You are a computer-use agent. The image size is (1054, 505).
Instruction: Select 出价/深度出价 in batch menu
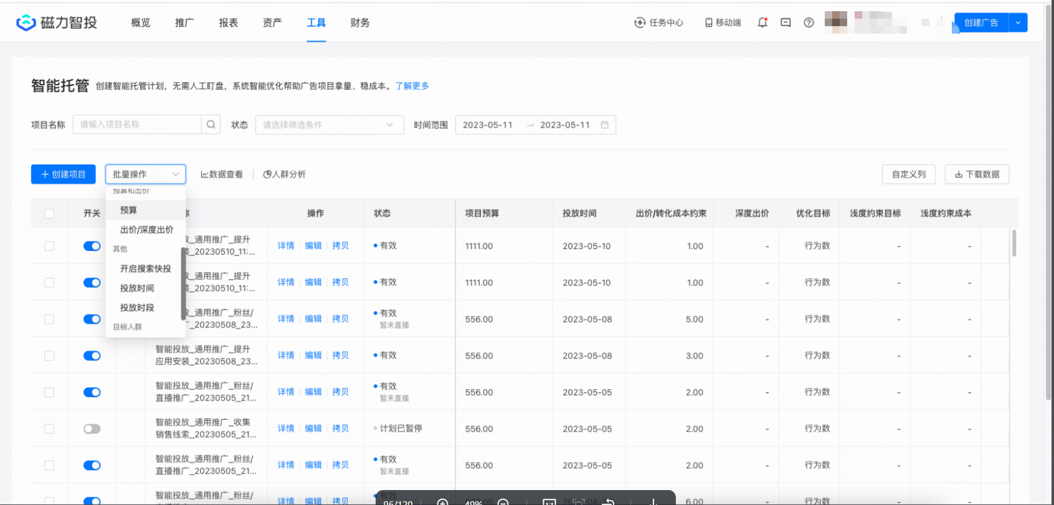click(146, 230)
